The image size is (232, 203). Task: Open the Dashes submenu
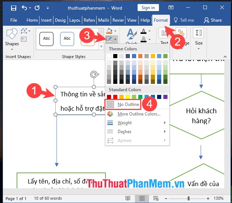pos(137,132)
